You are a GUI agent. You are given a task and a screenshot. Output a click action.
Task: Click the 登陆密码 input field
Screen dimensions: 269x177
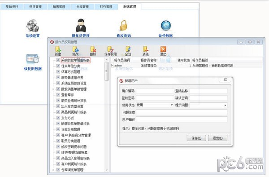(x=155, y=98)
